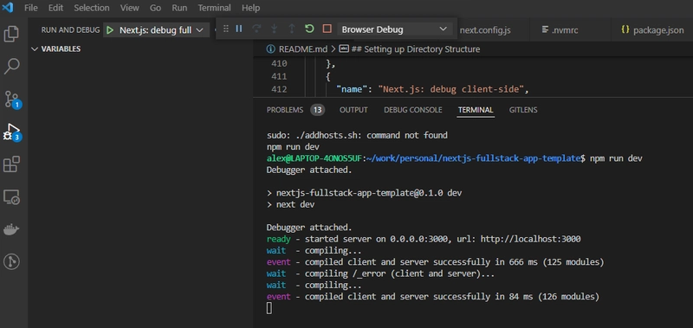Stop the debug session
Viewport: 693px width, 328px height.
pyautogui.click(x=327, y=29)
